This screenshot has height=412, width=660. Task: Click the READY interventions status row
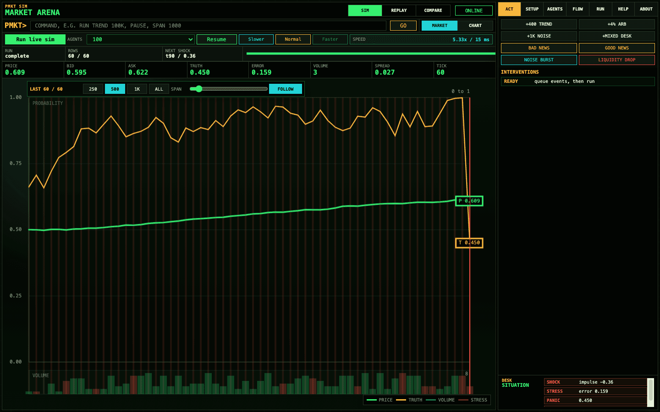578,81
